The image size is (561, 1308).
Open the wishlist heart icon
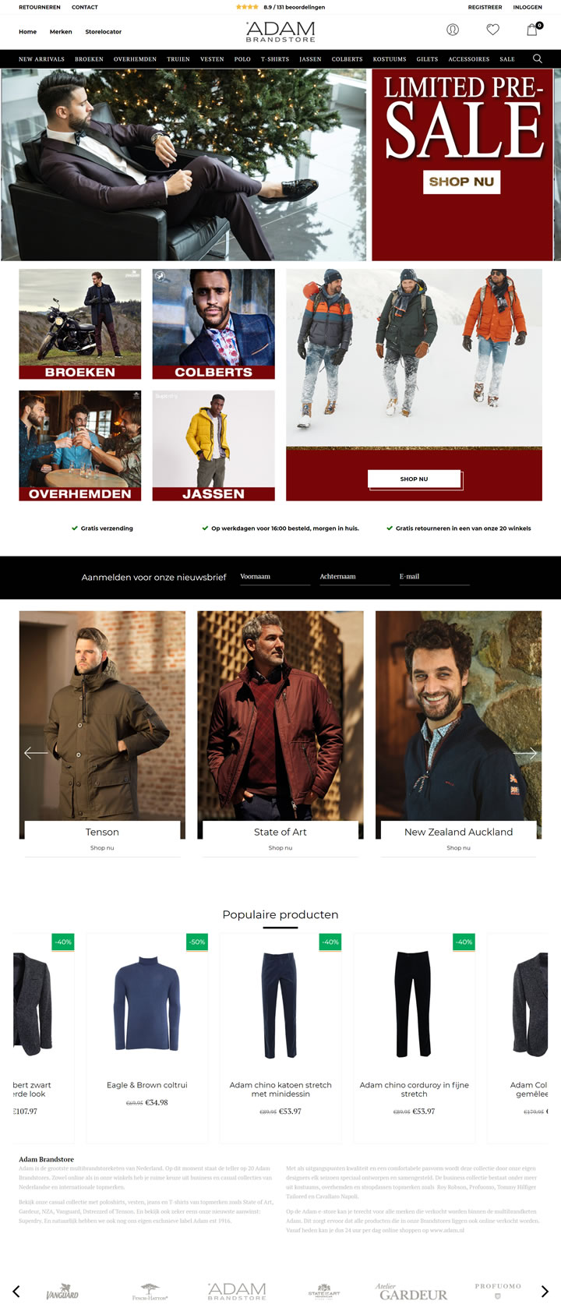(x=492, y=30)
